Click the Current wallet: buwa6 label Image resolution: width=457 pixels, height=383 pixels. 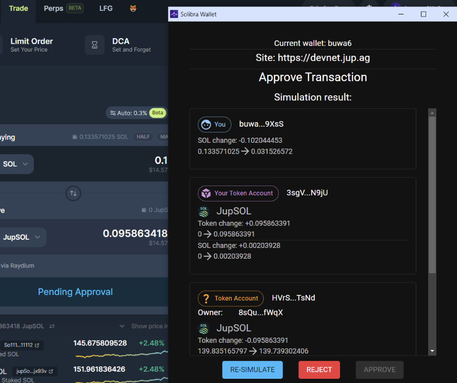tap(313, 43)
